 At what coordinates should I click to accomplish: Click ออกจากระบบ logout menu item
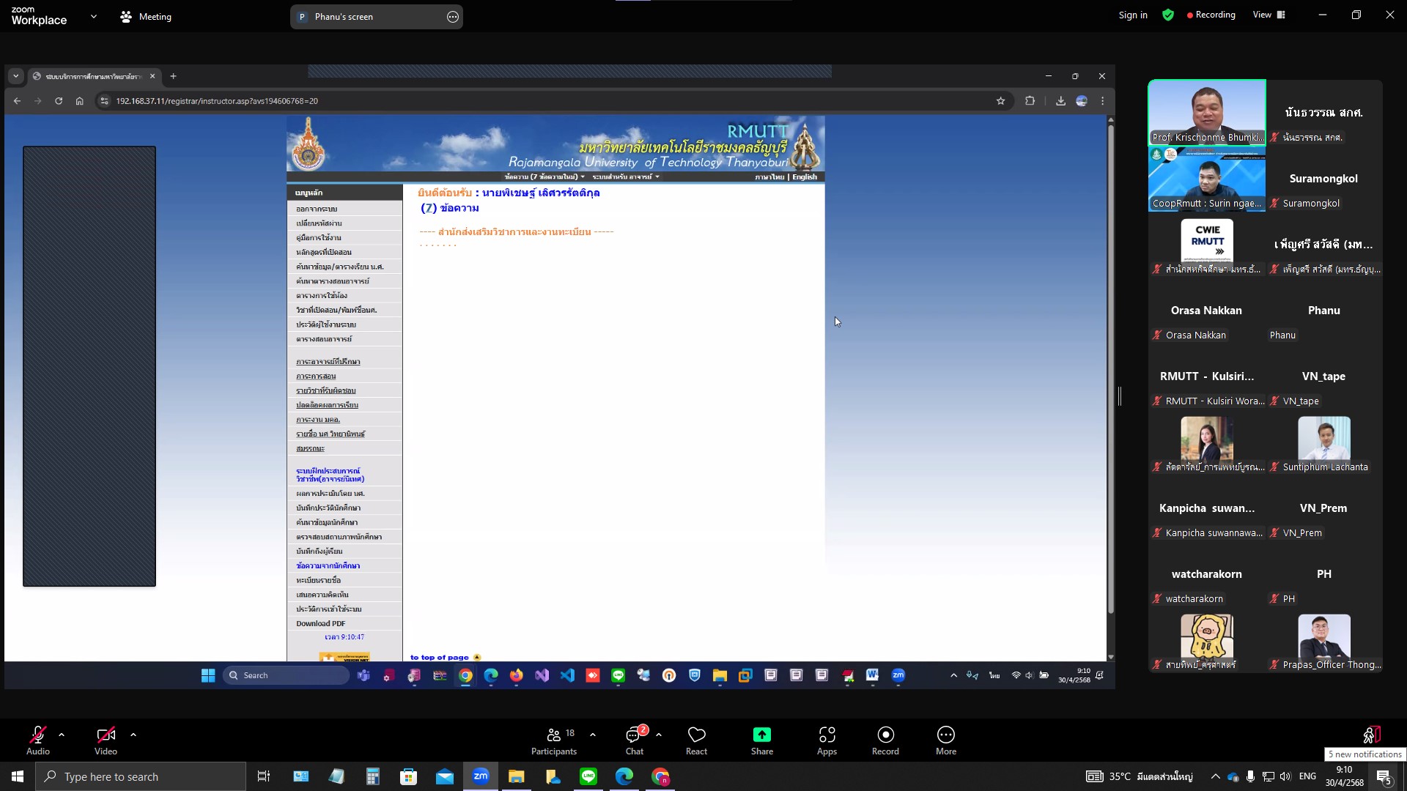317,209
